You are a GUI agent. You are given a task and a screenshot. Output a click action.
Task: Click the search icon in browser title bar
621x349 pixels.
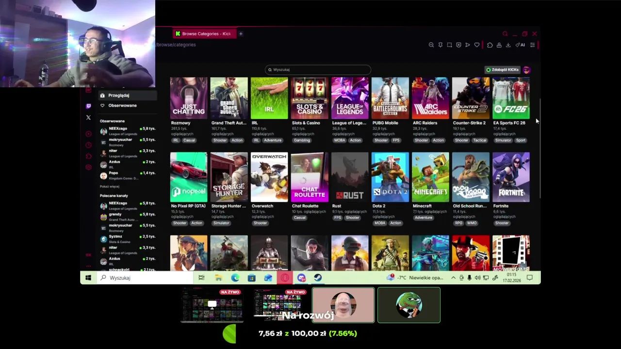505,34
